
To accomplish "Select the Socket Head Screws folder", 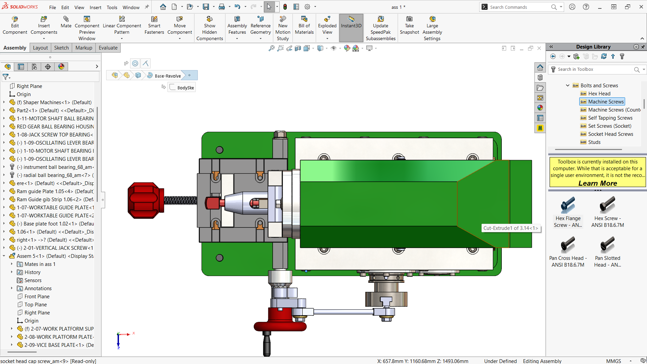I will tap(611, 134).
